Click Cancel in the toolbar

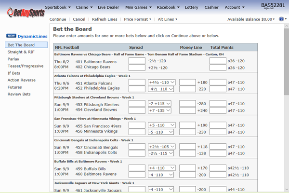[x=79, y=19]
